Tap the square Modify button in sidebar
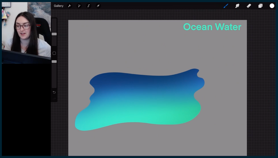The image size is (278, 158). 54,53
